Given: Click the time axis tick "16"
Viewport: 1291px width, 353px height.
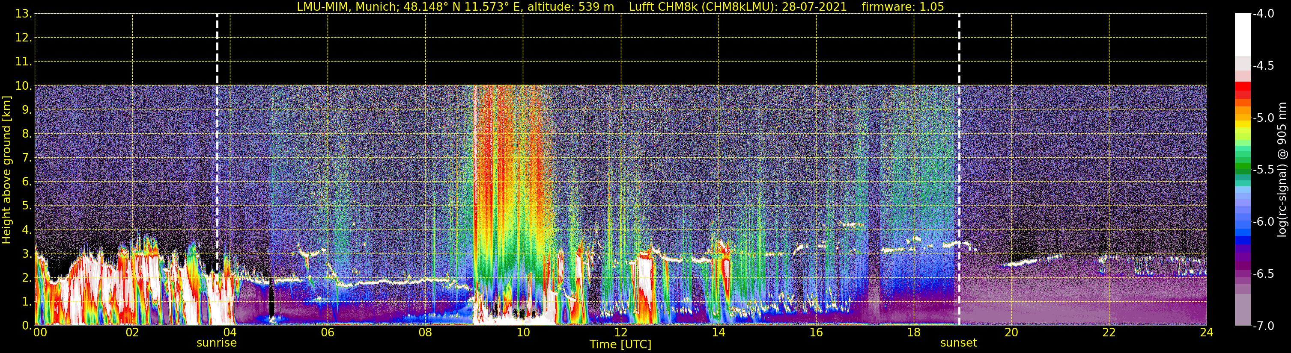Looking at the screenshot, I should click(x=817, y=332).
